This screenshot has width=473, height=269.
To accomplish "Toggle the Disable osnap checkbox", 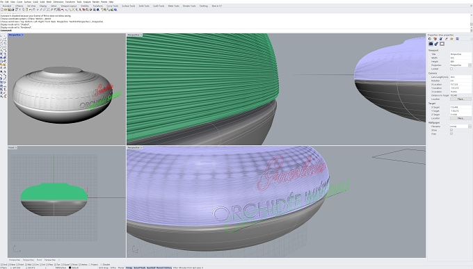I will click(x=102, y=264).
